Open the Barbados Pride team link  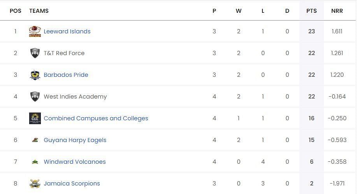[x=66, y=75]
